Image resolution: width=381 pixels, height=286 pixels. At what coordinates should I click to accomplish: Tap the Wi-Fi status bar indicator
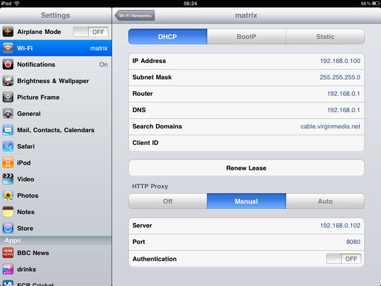coord(17,4)
